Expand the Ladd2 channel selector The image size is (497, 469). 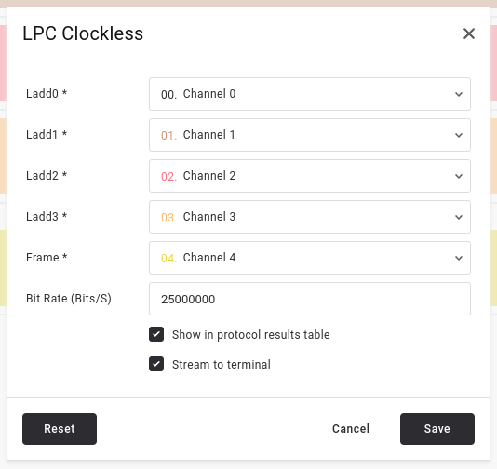coord(310,176)
